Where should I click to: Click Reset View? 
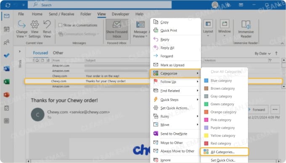click(47, 29)
